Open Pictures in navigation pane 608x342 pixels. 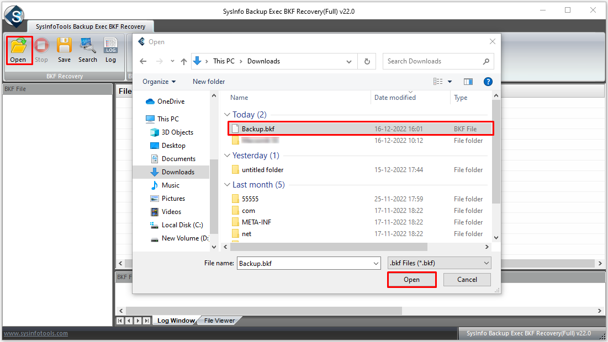168,199
